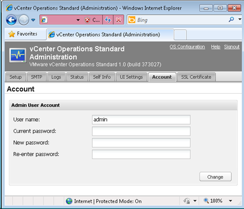Open the privacy status dropdown arrow
244x209 pixels.
195,201
